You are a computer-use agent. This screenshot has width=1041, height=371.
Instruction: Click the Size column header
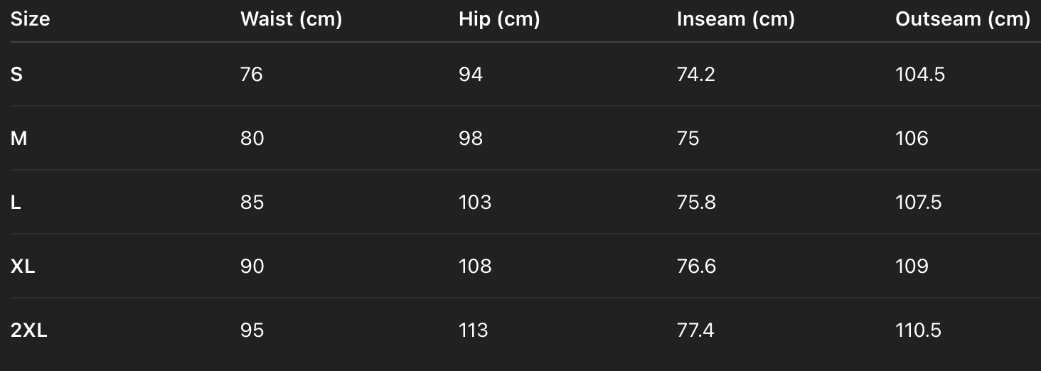click(x=30, y=19)
